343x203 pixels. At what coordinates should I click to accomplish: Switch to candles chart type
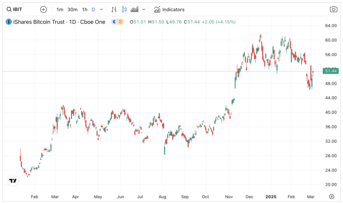click(x=124, y=9)
